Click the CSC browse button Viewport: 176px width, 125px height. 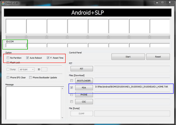84,102
